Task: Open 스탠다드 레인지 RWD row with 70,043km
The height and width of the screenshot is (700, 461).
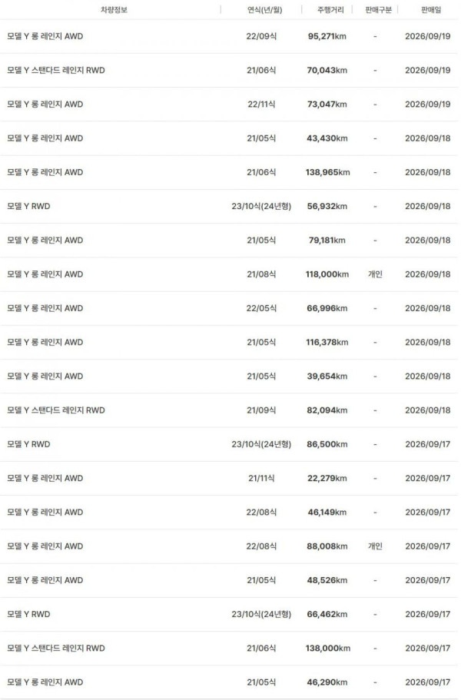Action: point(229,70)
